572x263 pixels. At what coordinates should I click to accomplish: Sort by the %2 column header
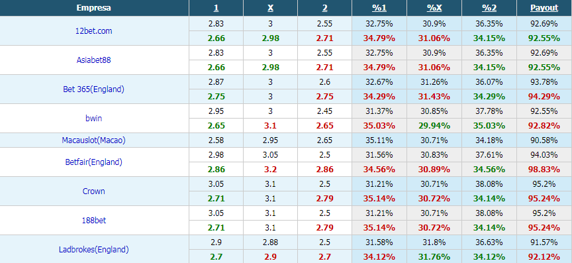pos(489,8)
